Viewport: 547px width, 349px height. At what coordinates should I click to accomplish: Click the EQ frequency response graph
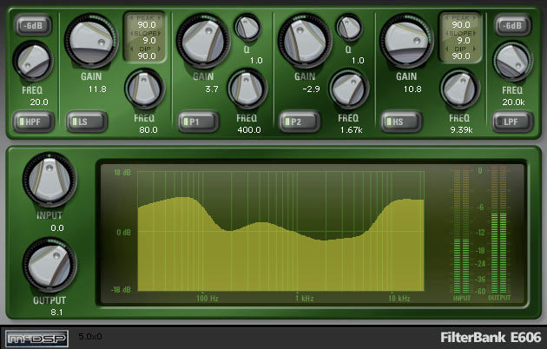280,233
